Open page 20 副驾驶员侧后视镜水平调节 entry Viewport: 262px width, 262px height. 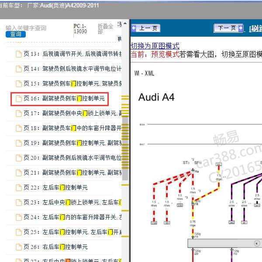tap(72, 158)
